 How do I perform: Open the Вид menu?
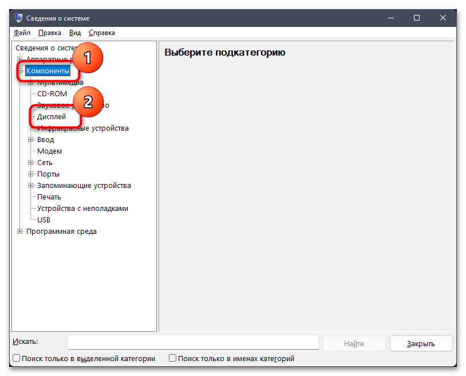point(75,33)
